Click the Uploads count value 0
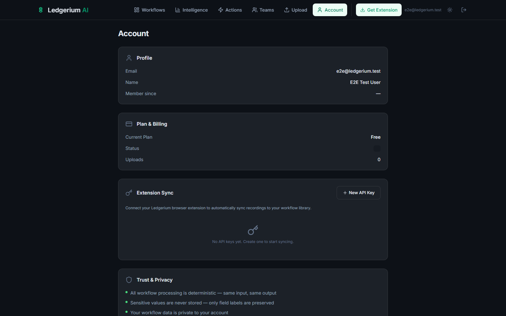 (379, 159)
